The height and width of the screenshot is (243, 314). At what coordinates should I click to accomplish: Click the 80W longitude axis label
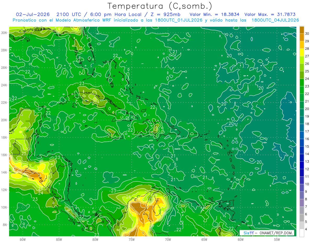pos(95,240)
